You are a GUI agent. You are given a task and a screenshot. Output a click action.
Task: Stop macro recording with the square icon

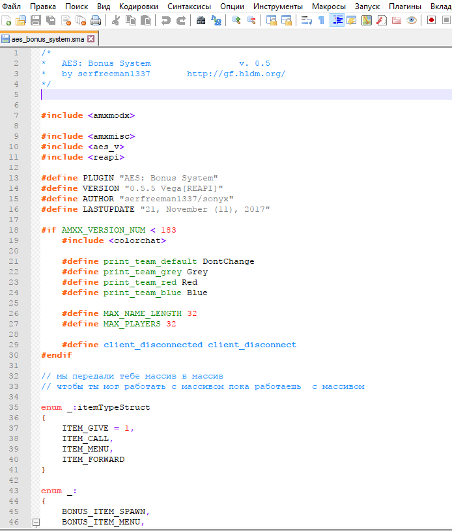(x=447, y=21)
